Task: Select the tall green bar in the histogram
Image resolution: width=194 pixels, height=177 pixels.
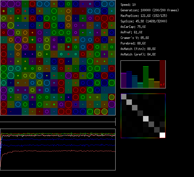Action: pyautogui.click(x=146, y=77)
